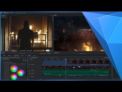The height and width of the screenshot is (92, 122).
Task: Click the Viewer loop playback icon
Action: (x=55, y=54)
